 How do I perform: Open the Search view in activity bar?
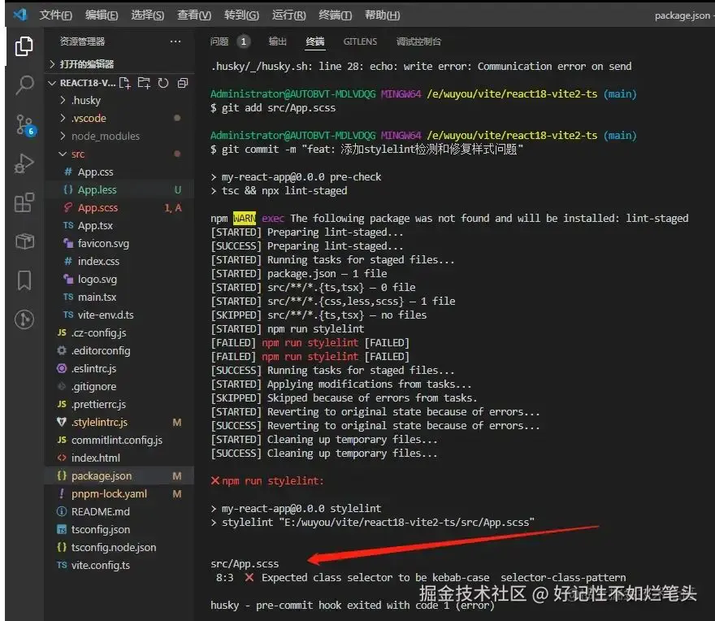tap(24, 85)
